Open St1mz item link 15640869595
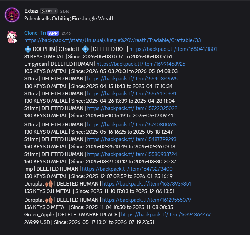The height and width of the screenshot is (235, 250). point(132,79)
